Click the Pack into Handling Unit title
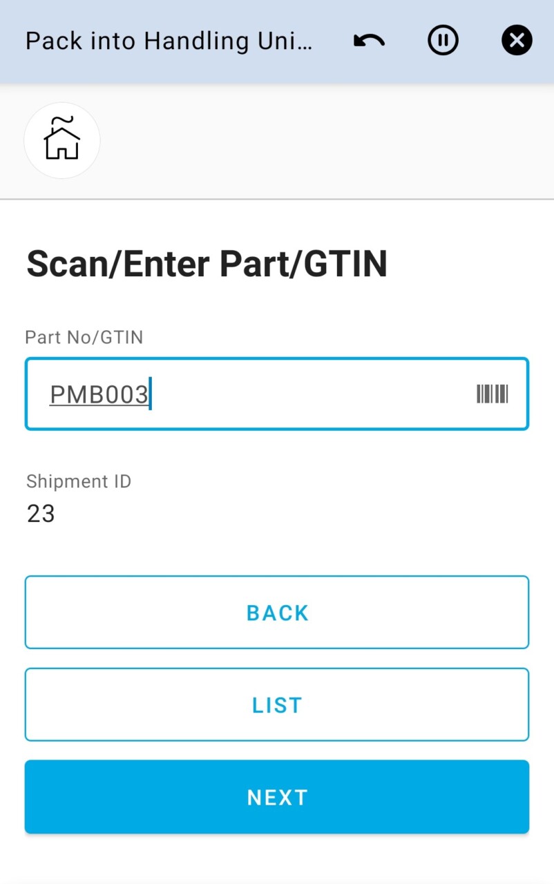The height and width of the screenshot is (884, 554). point(169,41)
